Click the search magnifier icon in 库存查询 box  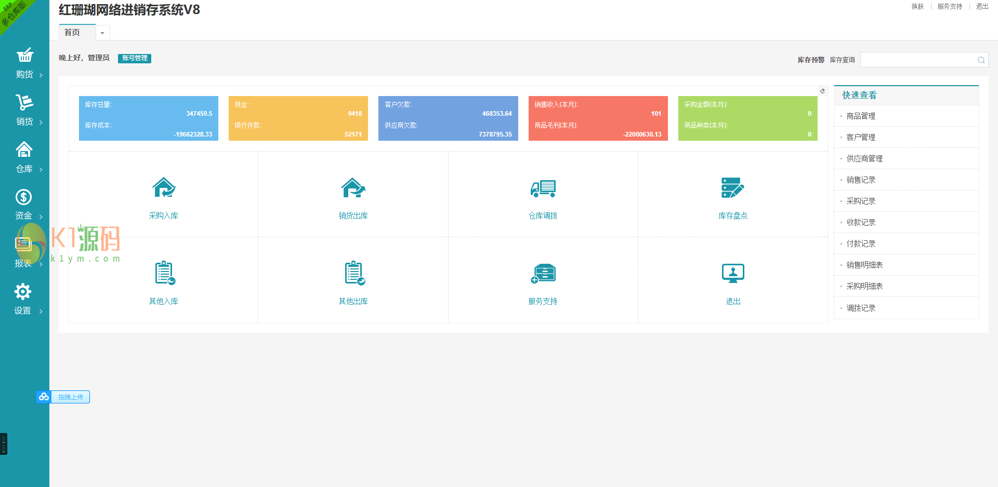pyautogui.click(x=981, y=60)
